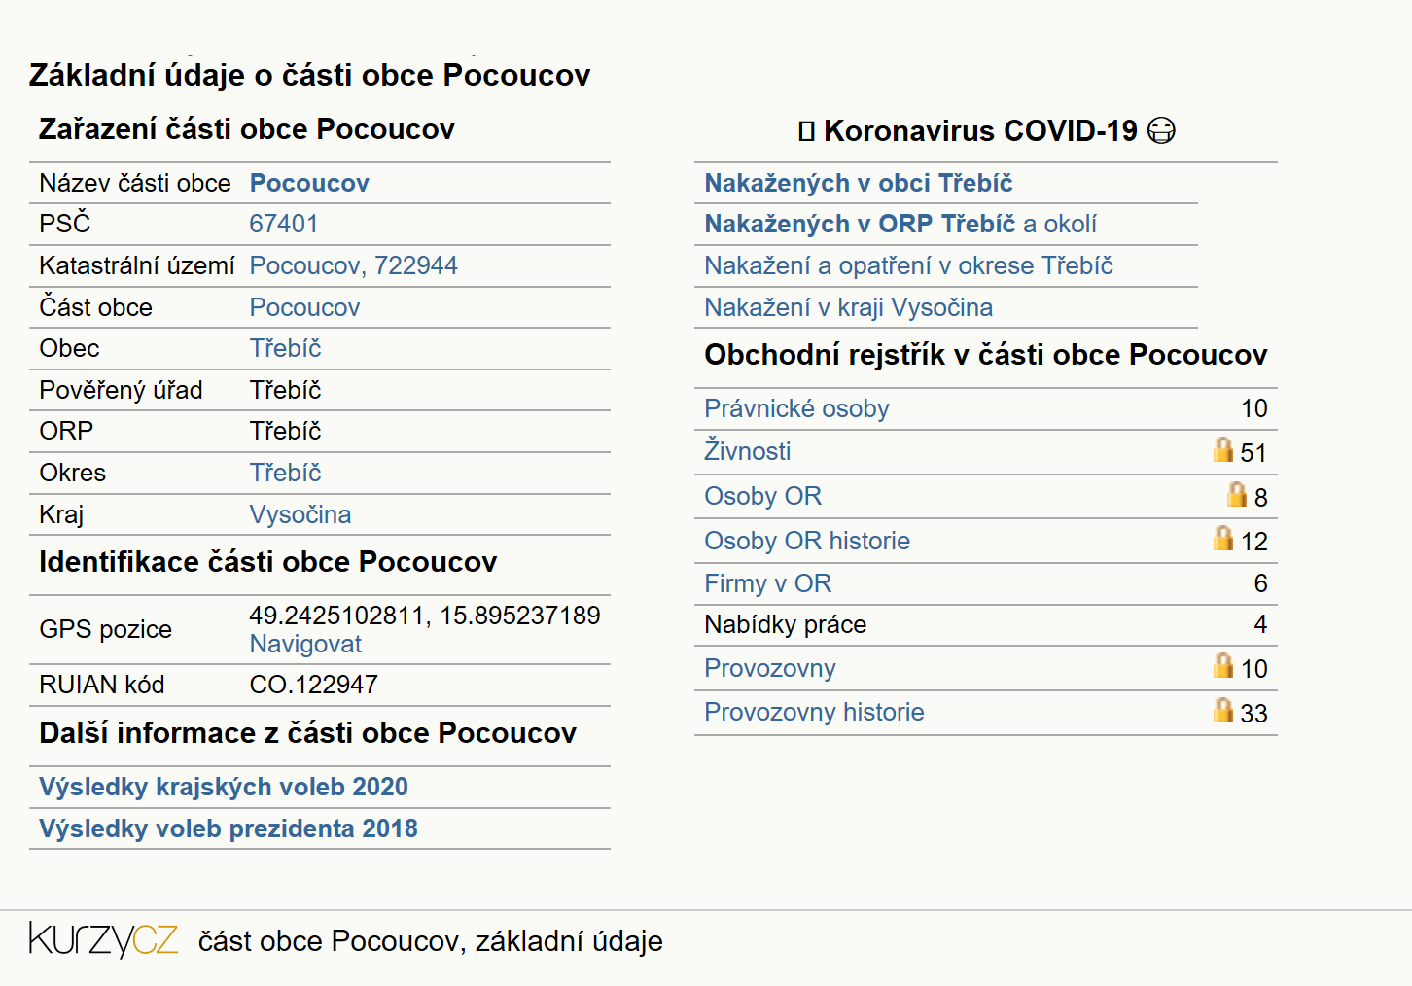
Task: Open the Firmy v OR listing
Action: click(x=768, y=583)
